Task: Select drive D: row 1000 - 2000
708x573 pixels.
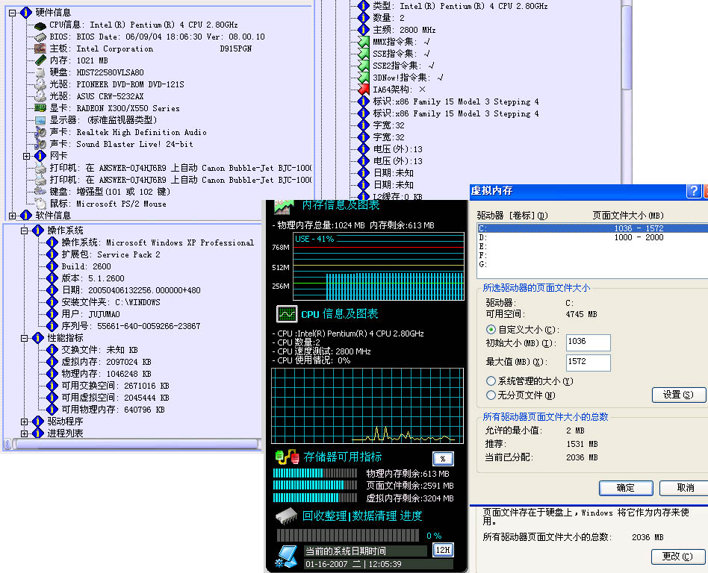Action: [593, 237]
